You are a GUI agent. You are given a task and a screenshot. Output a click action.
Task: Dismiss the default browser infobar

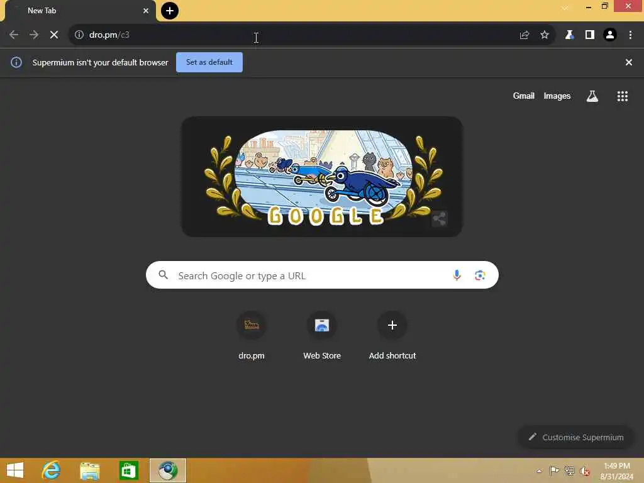[x=629, y=62]
